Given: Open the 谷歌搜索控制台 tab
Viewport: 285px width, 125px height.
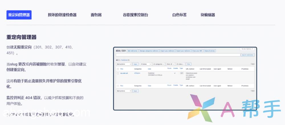Looking at the screenshot, I should (x=135, y=15).
